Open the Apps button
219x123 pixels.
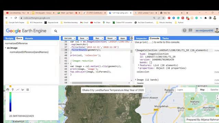[x=123, y=38]
